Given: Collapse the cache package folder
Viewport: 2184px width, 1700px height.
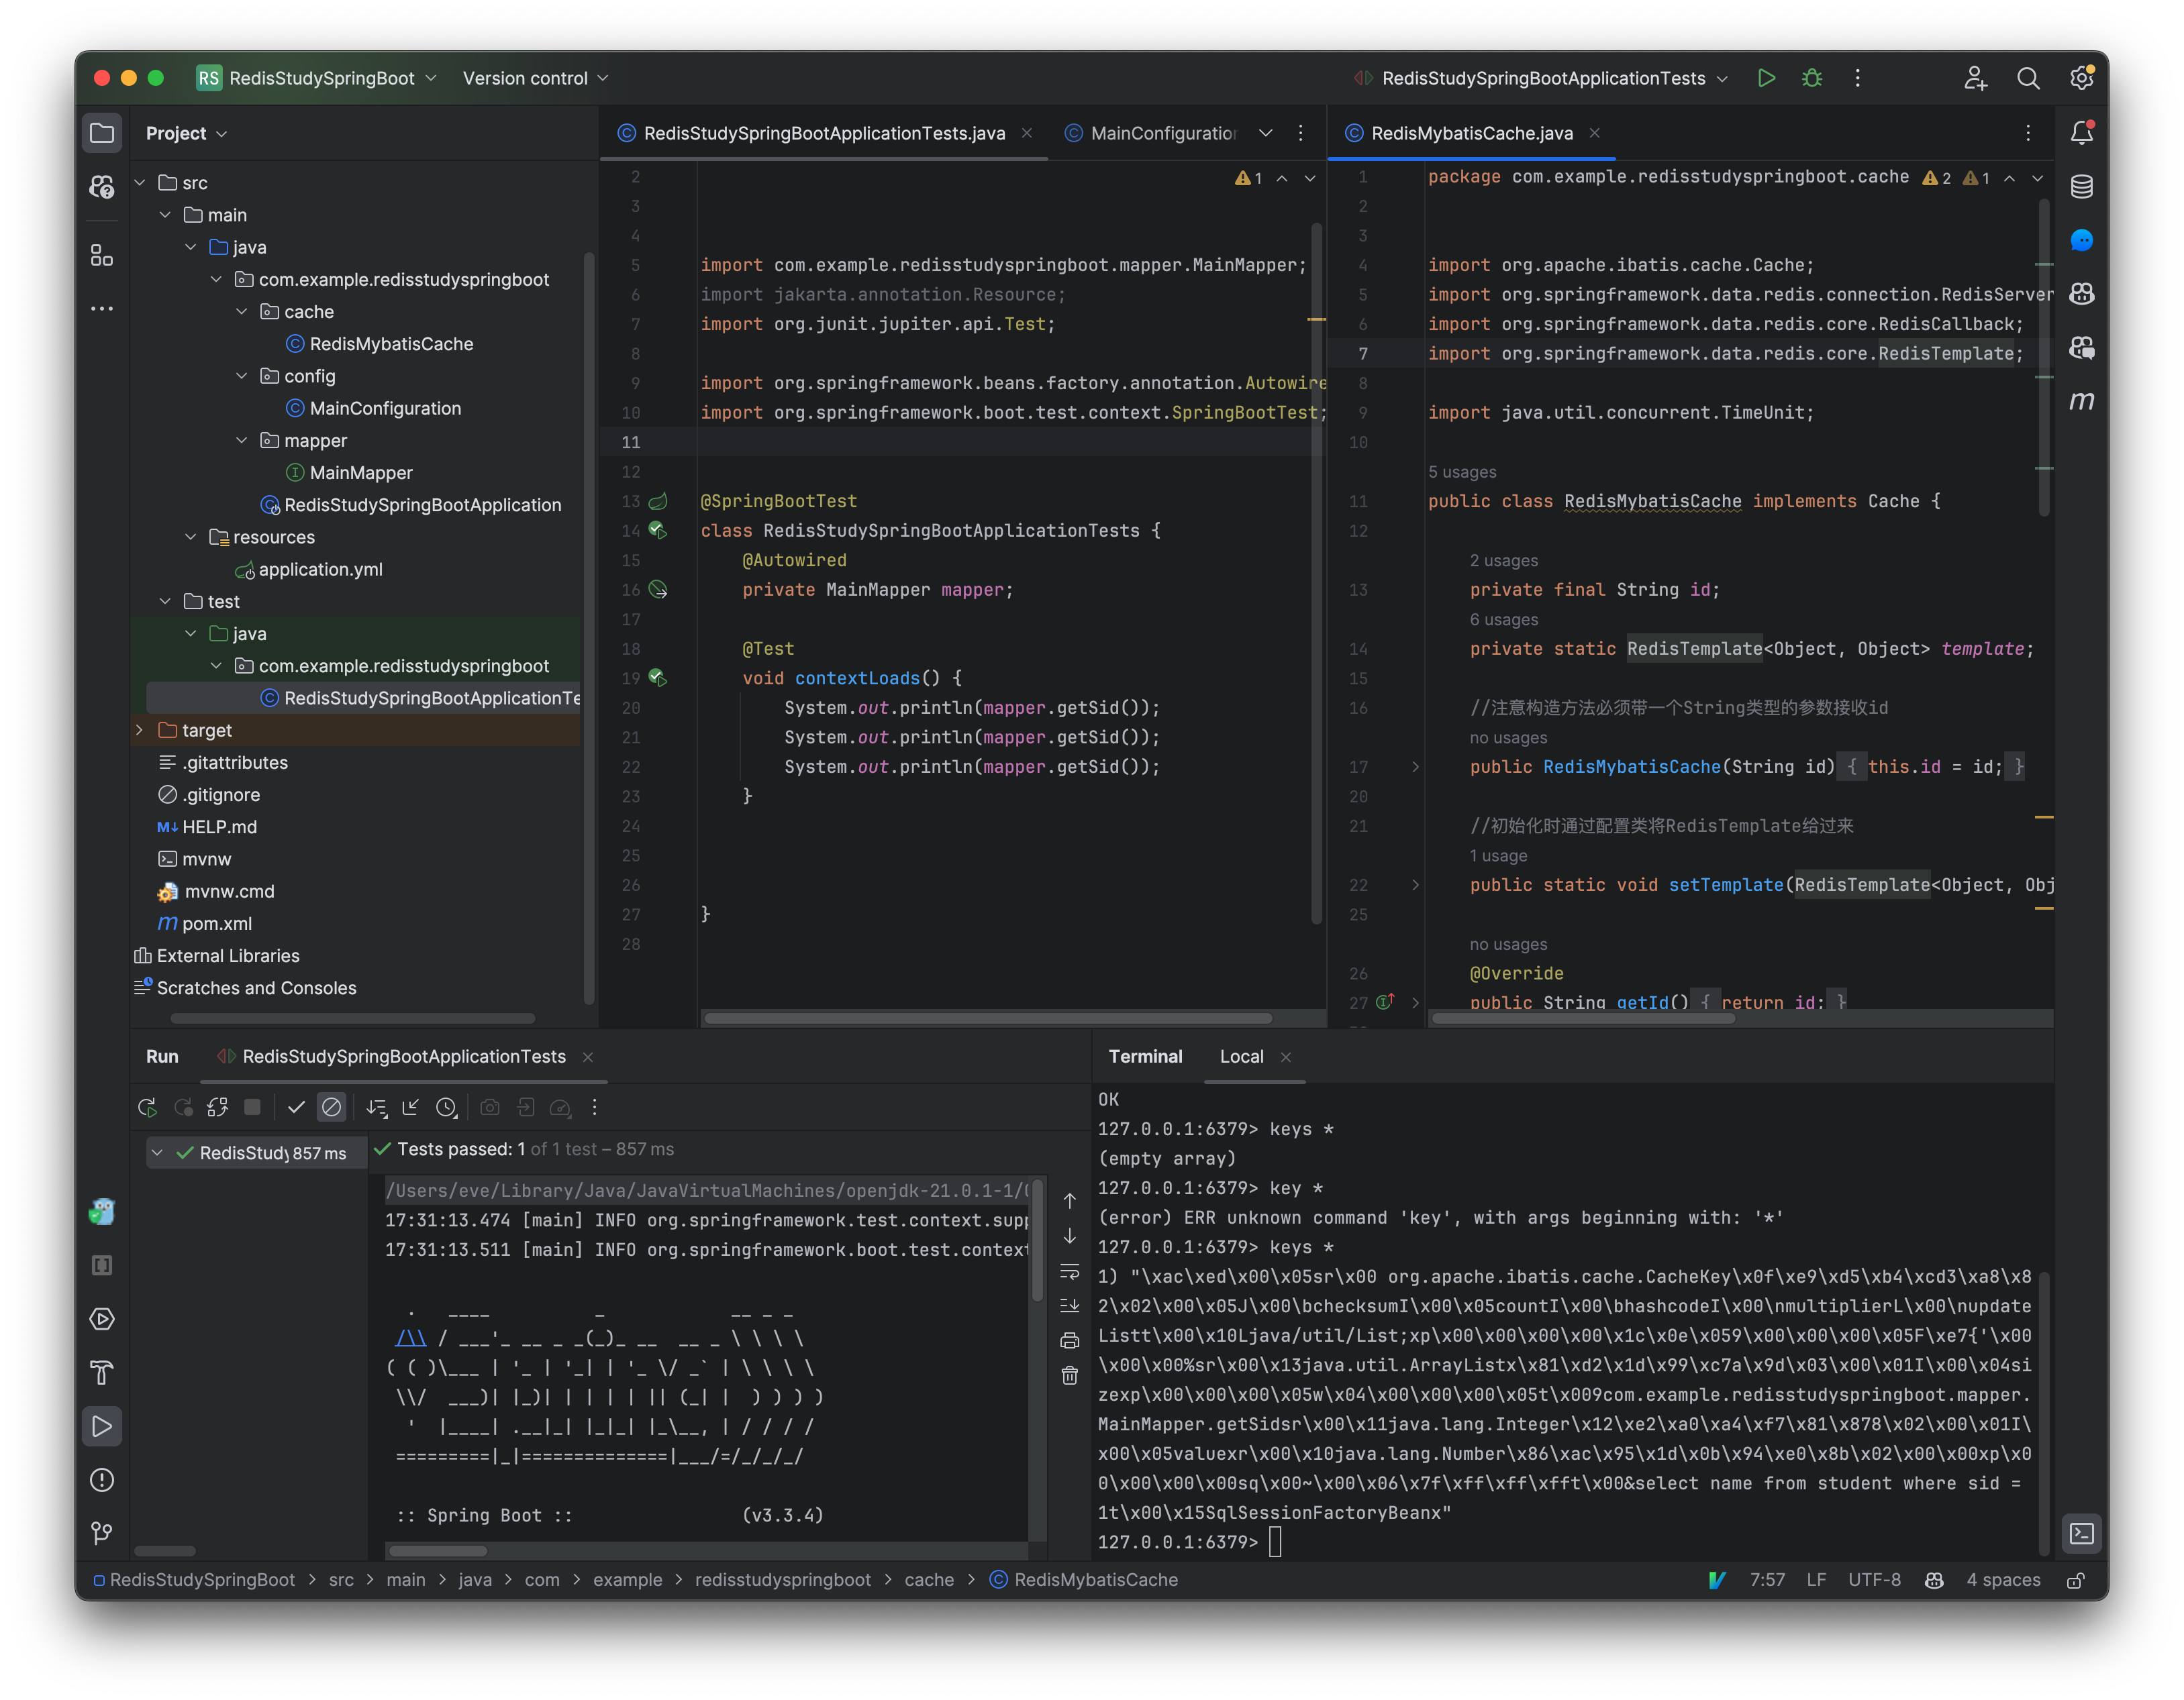Looking at the screenshot, I should [x=241, y=312].
